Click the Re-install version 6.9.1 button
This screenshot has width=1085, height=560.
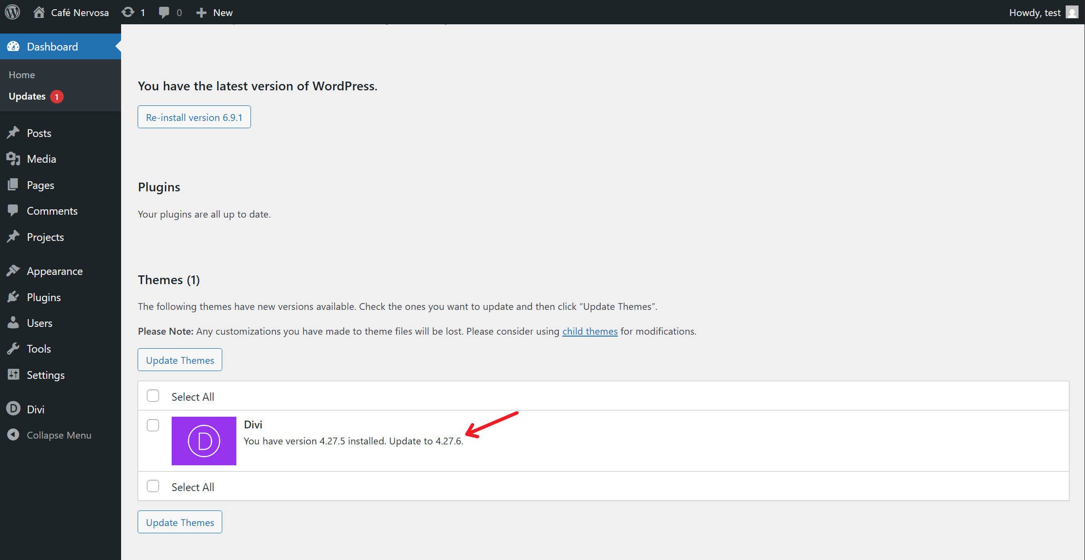tap(194, 117)
